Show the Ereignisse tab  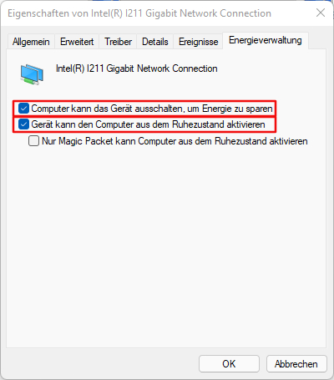pos(198,42)
